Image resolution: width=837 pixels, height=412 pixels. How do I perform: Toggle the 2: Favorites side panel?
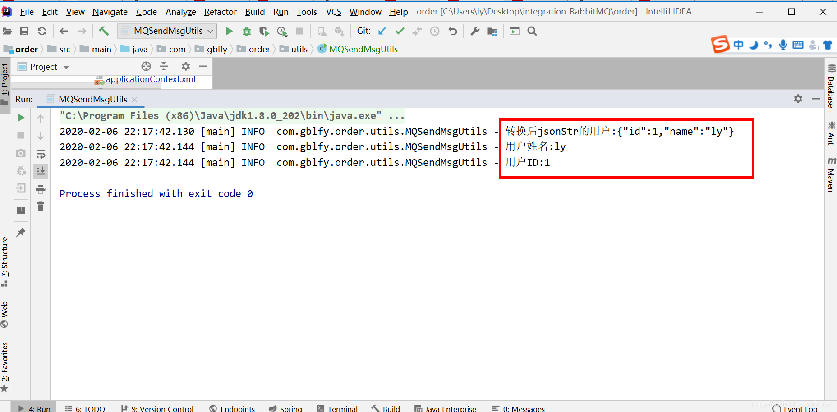5,367
